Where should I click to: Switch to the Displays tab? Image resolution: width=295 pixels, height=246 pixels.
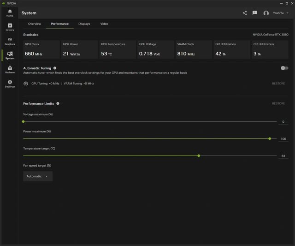coord(84,24)
